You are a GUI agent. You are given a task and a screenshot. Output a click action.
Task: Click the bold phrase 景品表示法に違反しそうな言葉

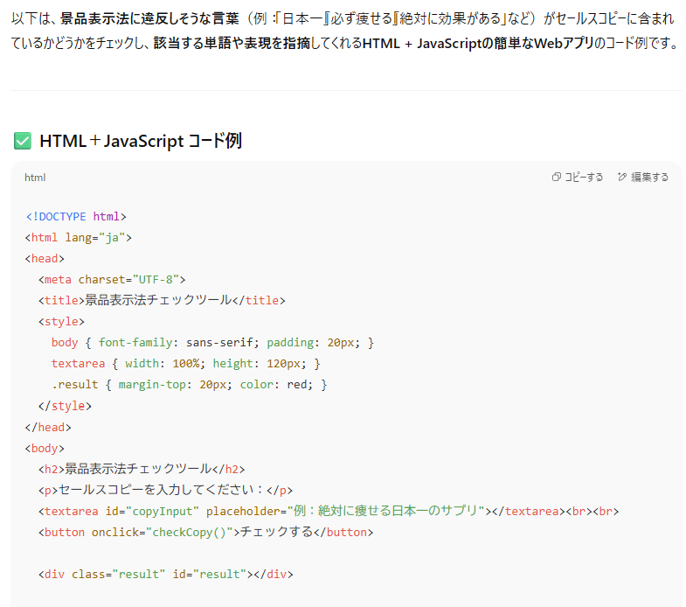(x=149, y=19)
